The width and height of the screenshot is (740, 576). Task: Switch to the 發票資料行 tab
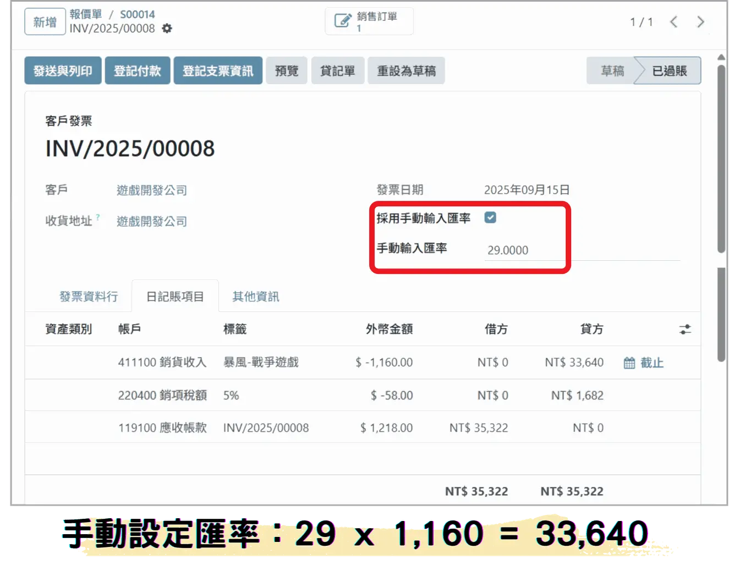89,297
